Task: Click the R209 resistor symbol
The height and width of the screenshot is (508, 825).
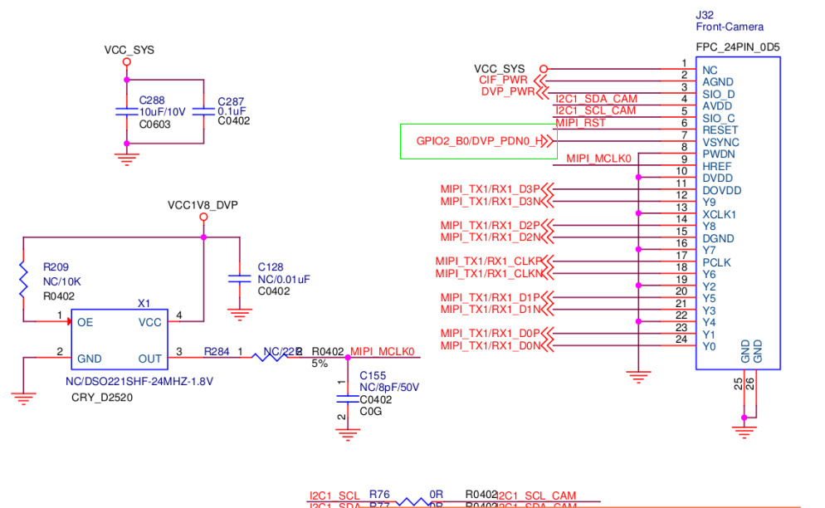Action: pyautogui.click(x=23, y=280)
